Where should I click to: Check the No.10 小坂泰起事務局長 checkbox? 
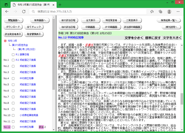13,115
